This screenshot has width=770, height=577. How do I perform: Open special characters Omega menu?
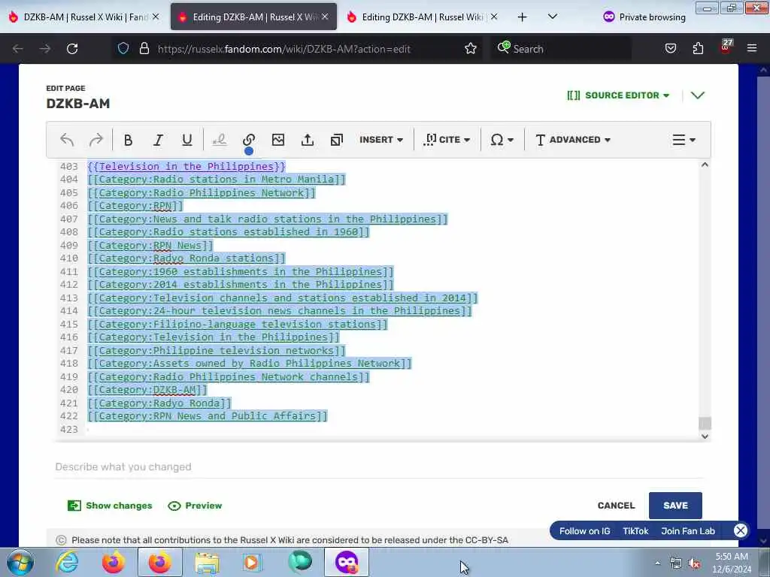click(502, 140)
